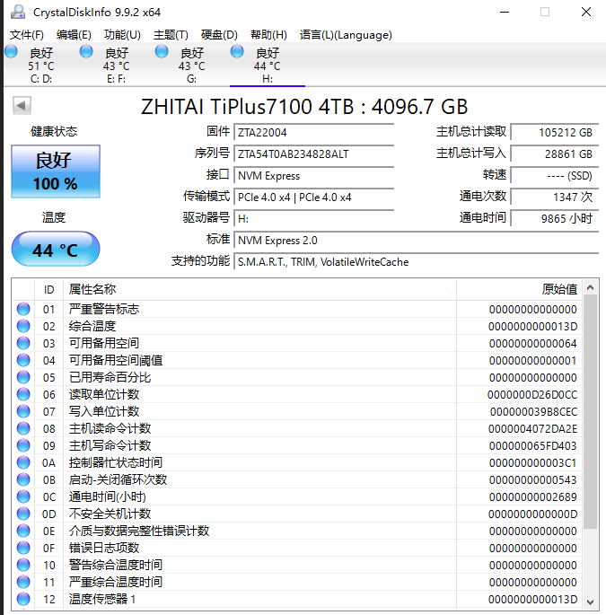Screen dimensions: 606x615
Task: Click the serial number field ZTA54T0AB234828ALT
Action: (314, 154)
